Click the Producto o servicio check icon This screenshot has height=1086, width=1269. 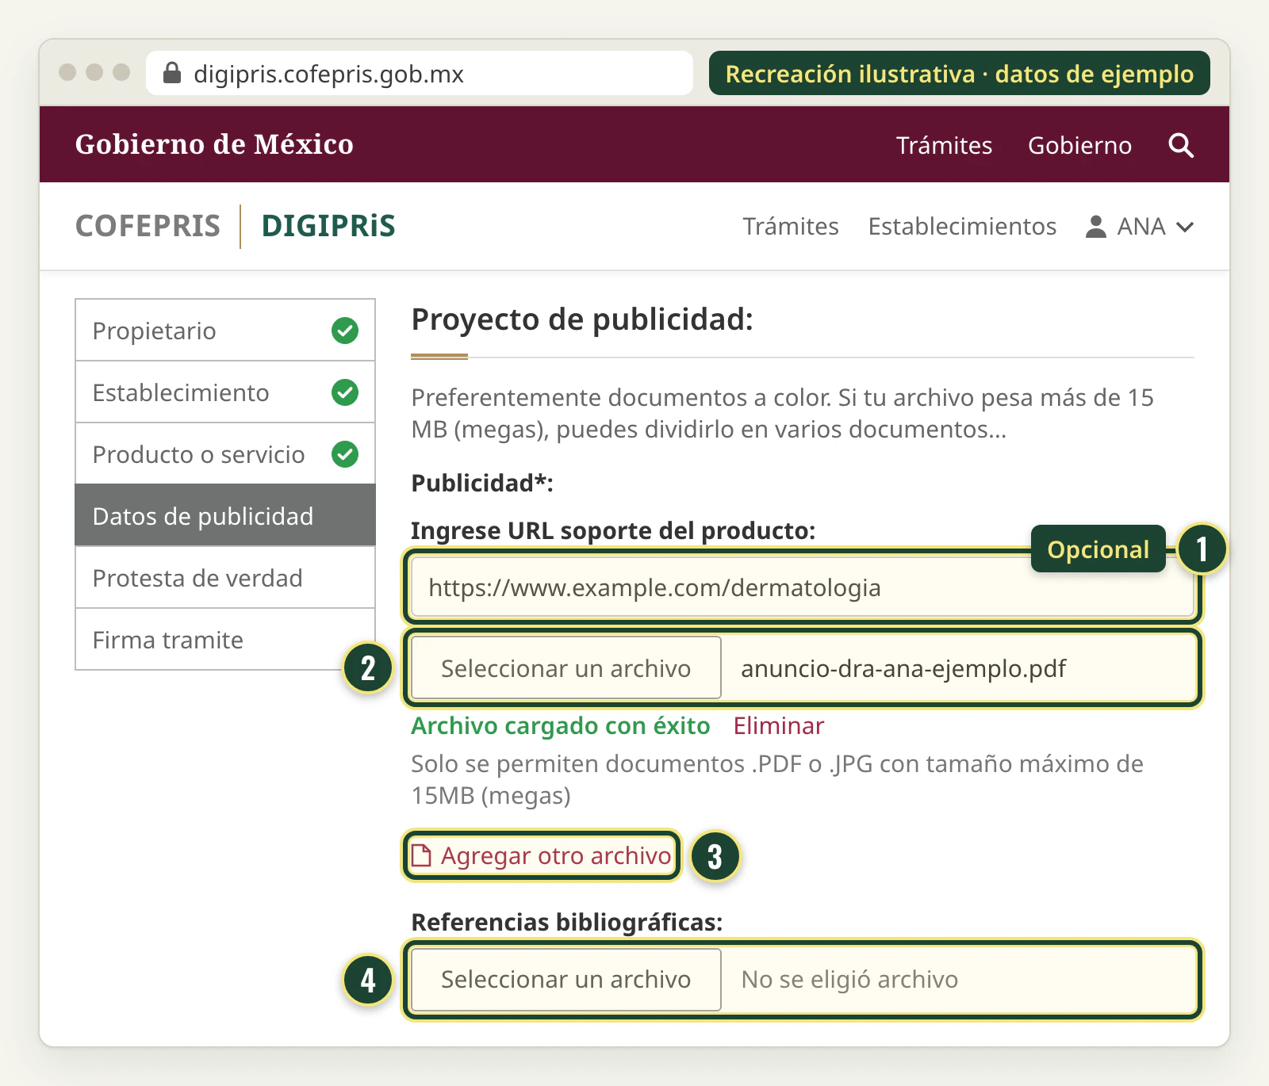[x=345, y=454]
